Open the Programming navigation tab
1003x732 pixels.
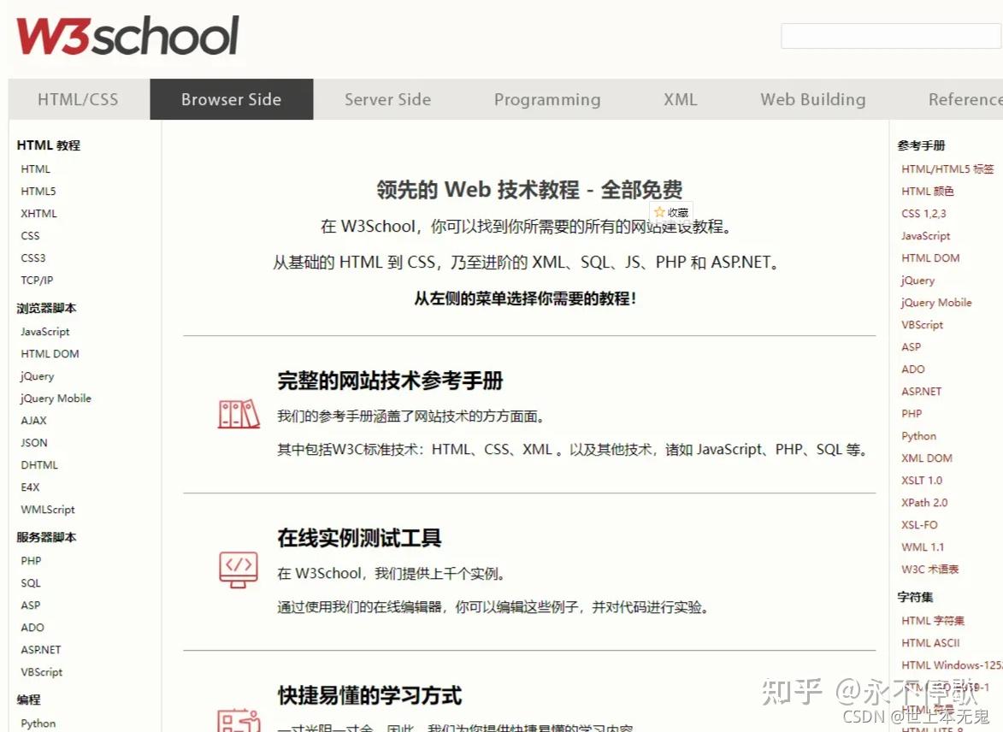click(x=547, y=99)
